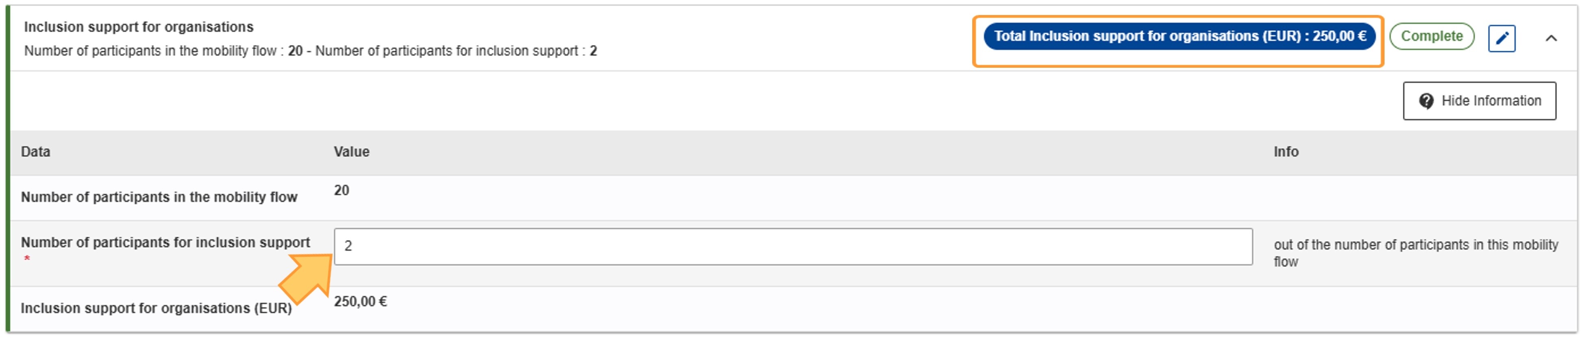Click the Inclusion support for organisations (EUR) label
The height and width of the screenshot is (338, 1585).
[156, 308]
